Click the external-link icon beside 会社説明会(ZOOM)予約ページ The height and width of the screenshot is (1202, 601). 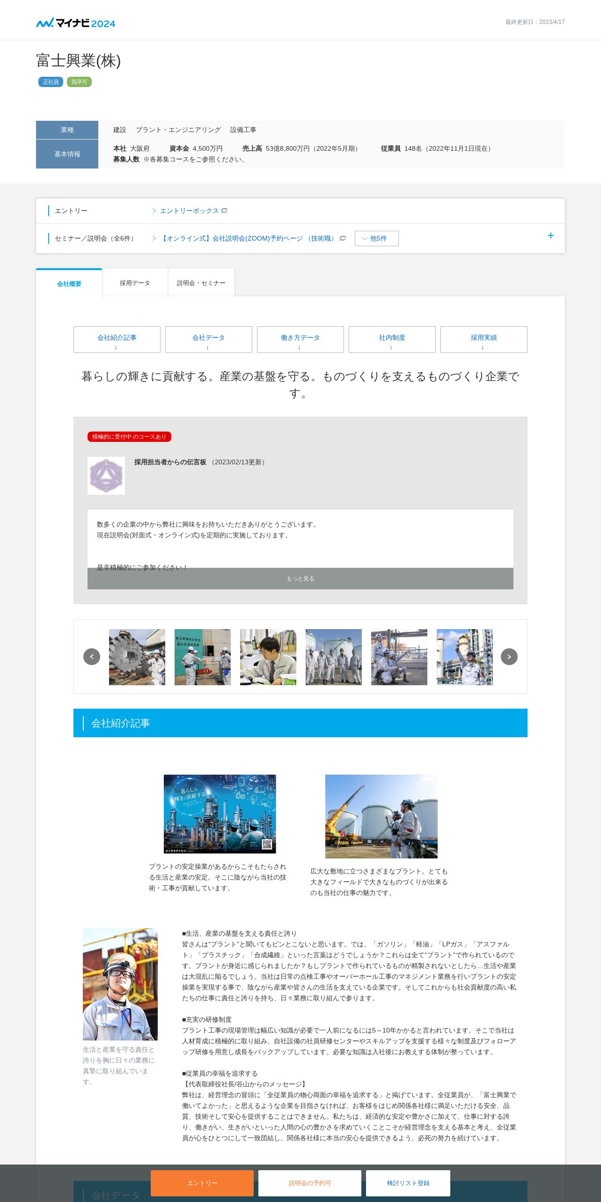coord(343,238)
